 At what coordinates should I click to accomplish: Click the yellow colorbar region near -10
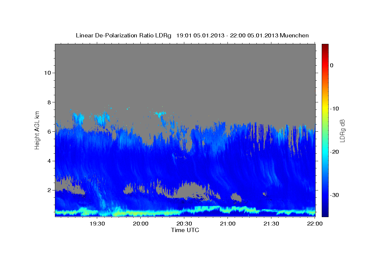(325, 109)
